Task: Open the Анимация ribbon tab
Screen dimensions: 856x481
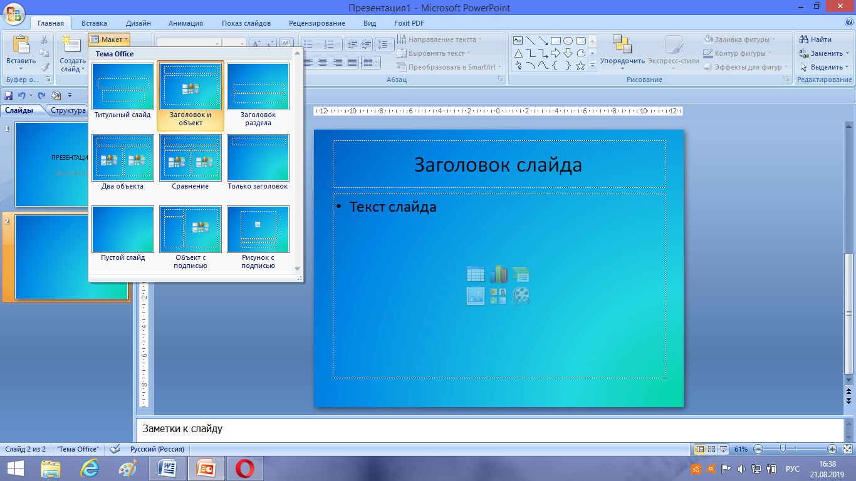Action: [186, 23]
